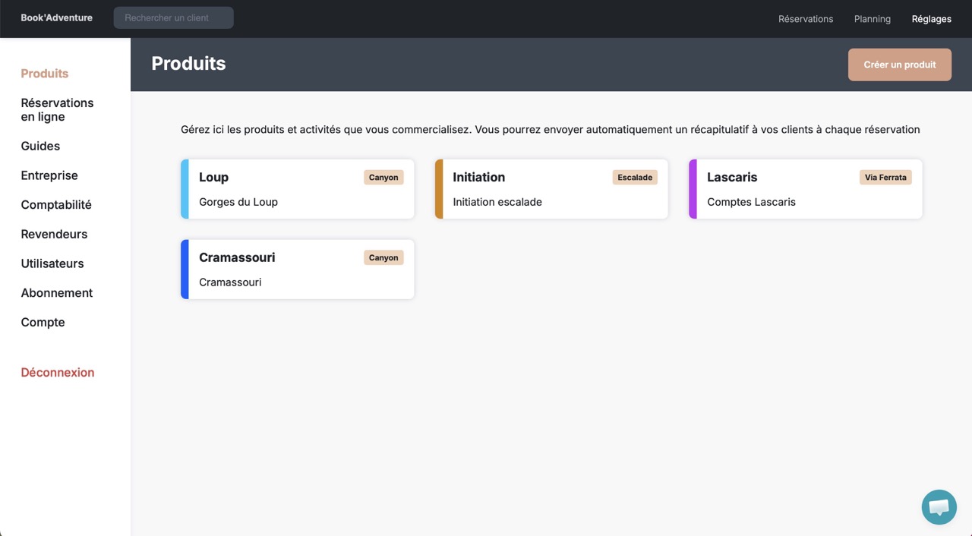The height and width of the screenshot is (536, 972).
Task: Navigate to Revendeurs section
Action: point(54,234)
